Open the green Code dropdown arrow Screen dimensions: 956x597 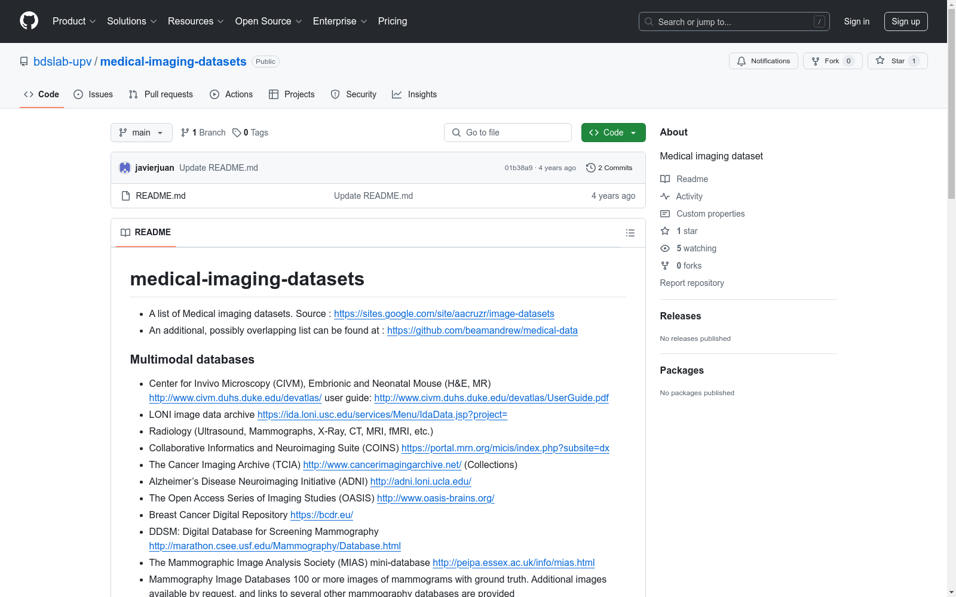pos(633,133)
